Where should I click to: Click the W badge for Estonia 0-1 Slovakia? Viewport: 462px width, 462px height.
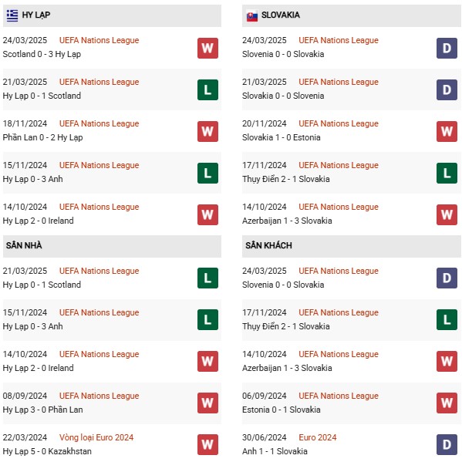click(447, 403)
